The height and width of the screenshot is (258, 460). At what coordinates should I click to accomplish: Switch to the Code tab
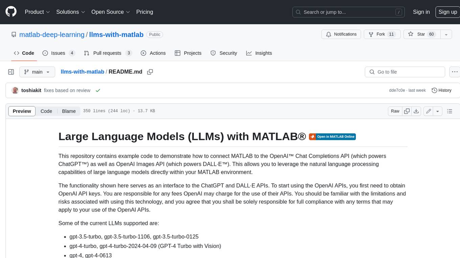[x=24, y=53]
